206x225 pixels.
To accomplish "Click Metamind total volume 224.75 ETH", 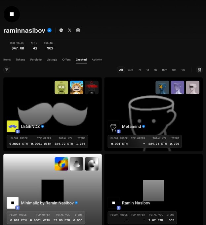I will [x=157, y=144].
